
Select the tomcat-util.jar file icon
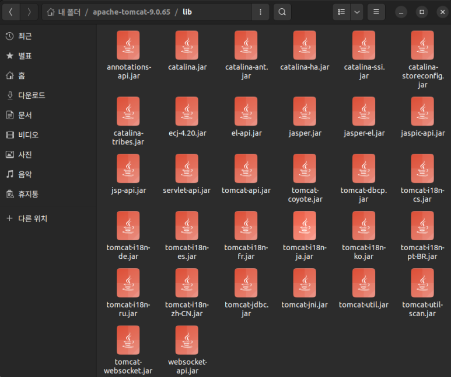pos(363,283)
